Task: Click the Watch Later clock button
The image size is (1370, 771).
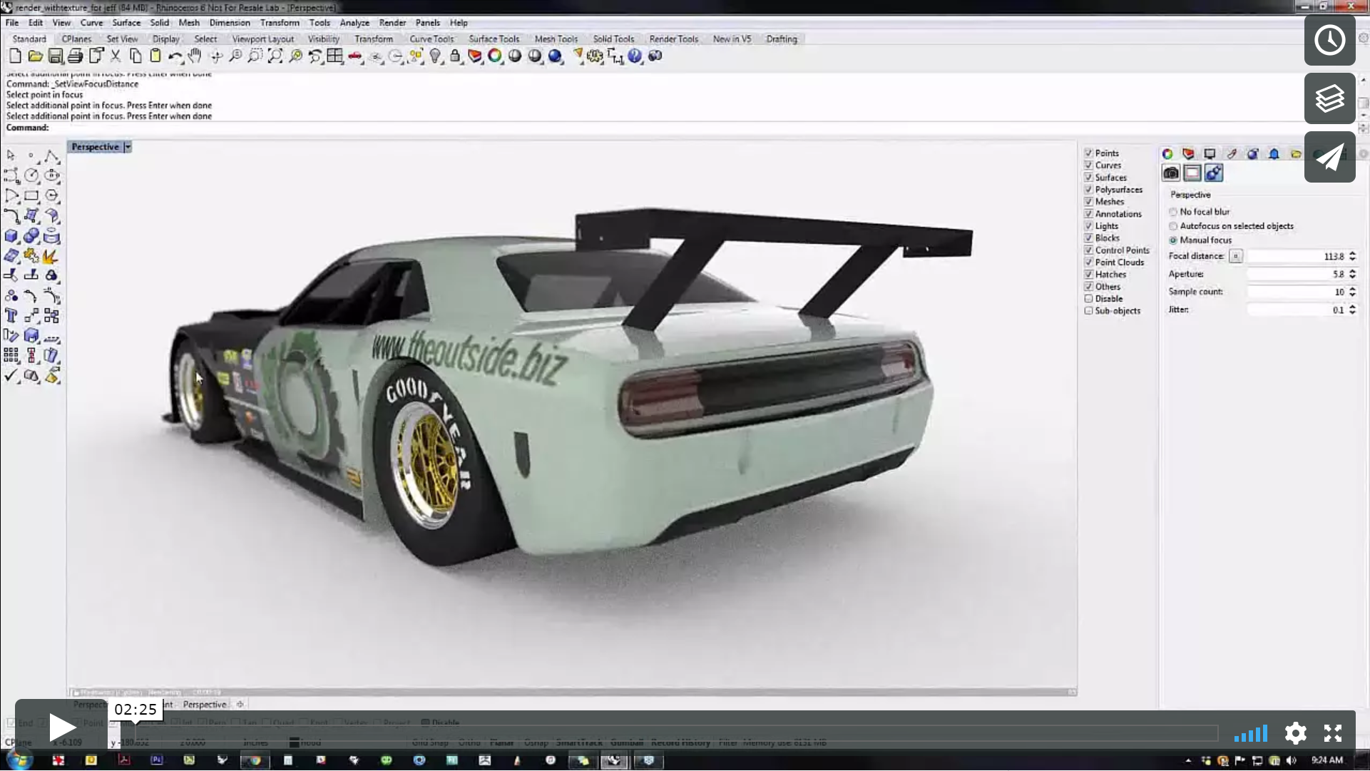Action: pos(1330,41)
